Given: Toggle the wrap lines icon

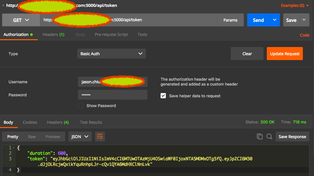Looking at the screenshot, I should coord(100,137).
